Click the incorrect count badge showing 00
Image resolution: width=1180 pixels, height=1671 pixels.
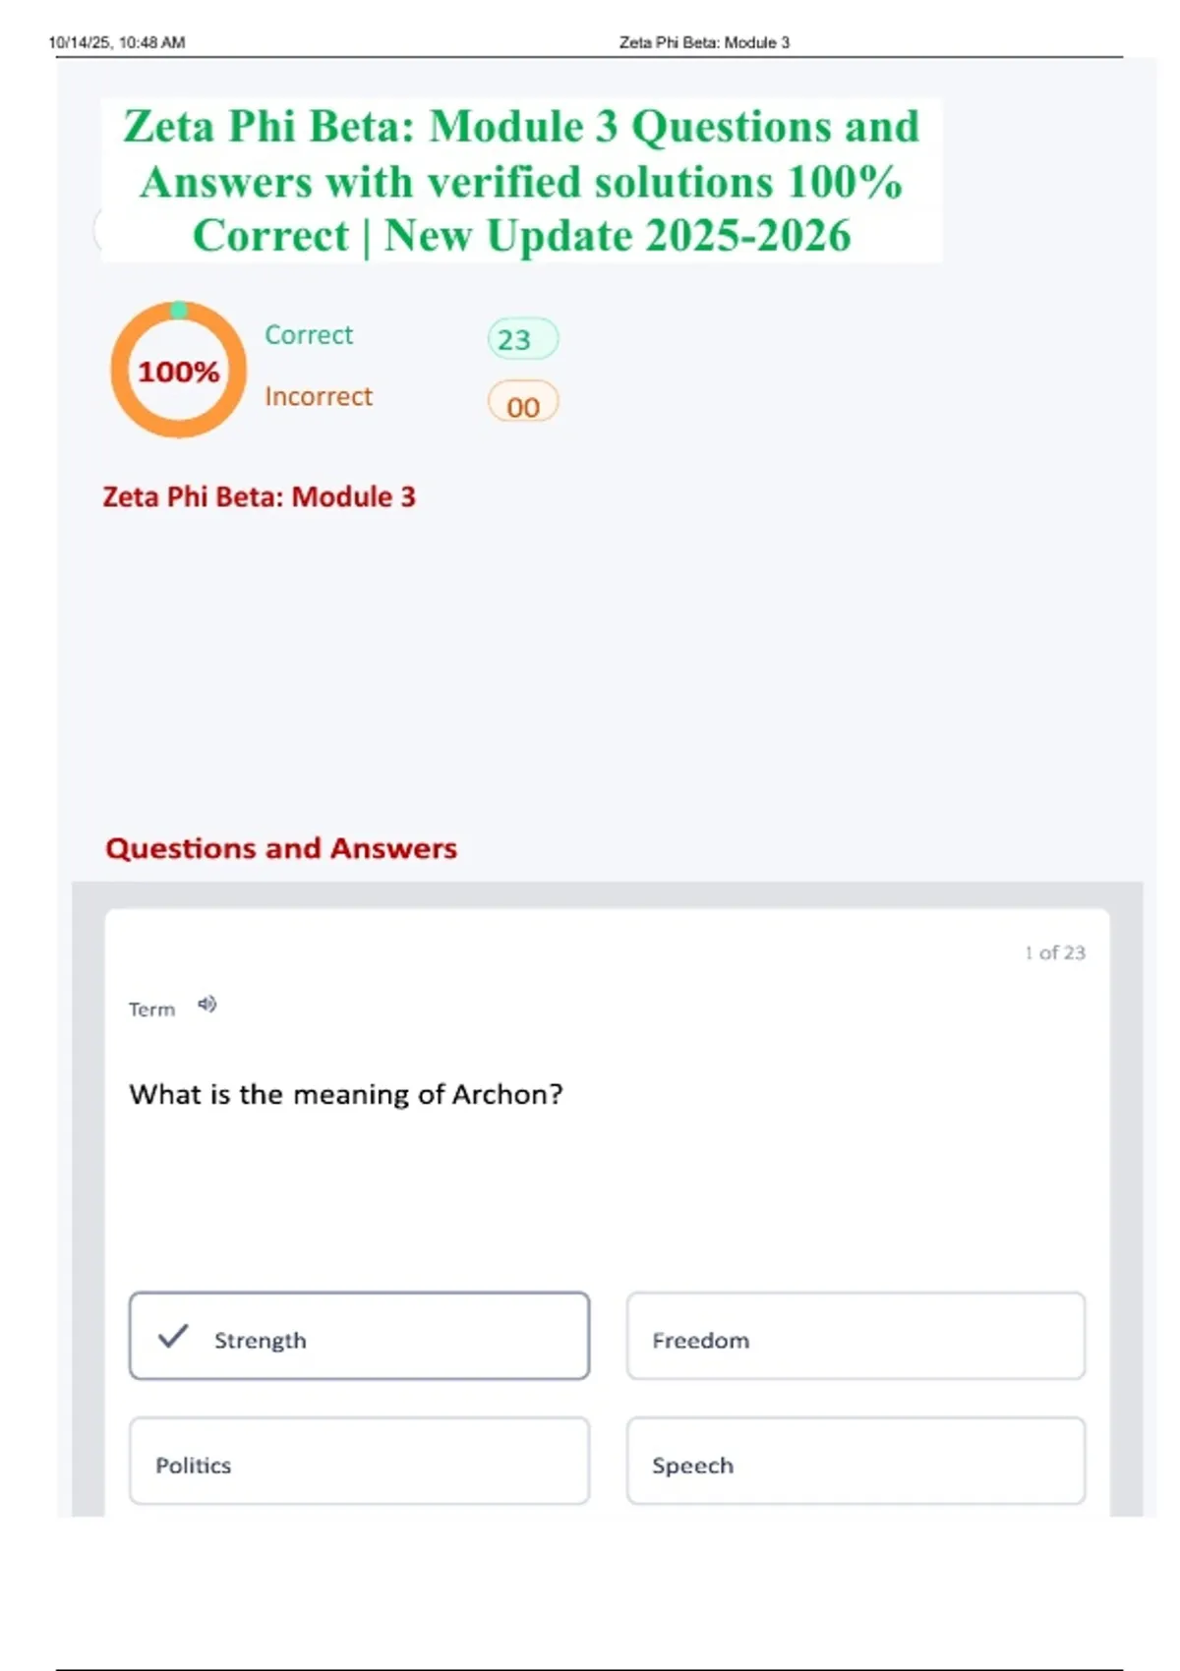pos(522,404)
